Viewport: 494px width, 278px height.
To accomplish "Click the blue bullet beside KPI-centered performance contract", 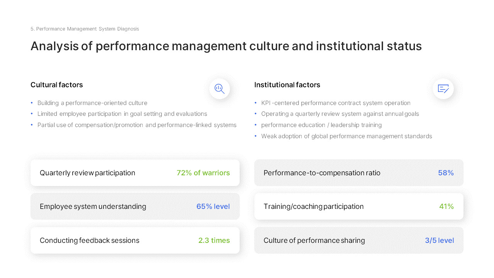I will [x=256, y=103].
